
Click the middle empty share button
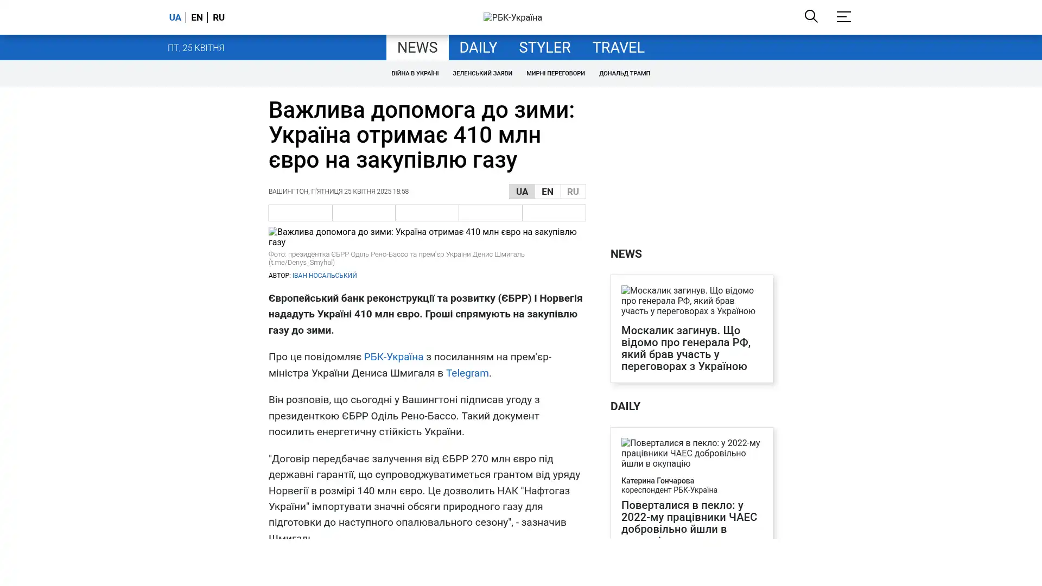(427, 213)
